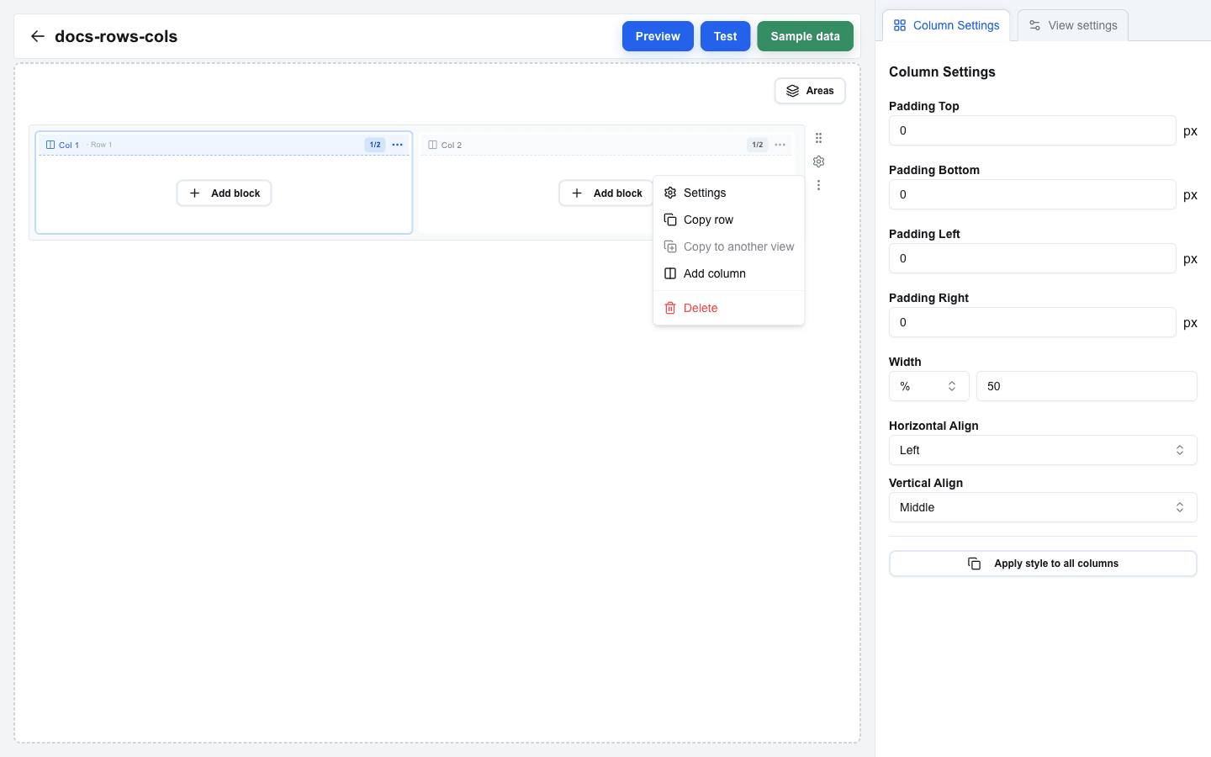
Task: Open the Horizontal Align dropdown
Action: point(1043,450)
